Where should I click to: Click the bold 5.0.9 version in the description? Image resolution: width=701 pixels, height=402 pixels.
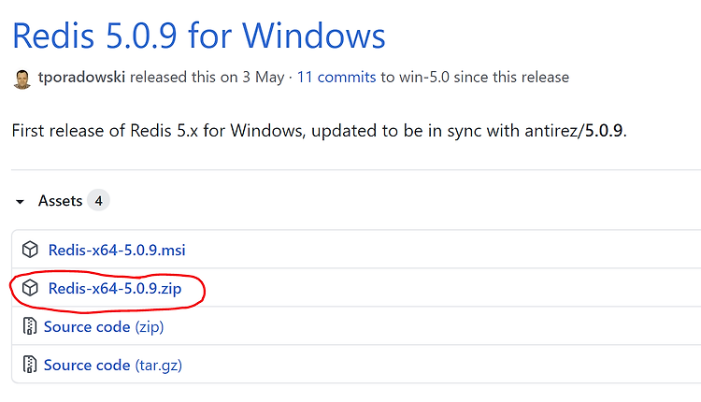604,131
